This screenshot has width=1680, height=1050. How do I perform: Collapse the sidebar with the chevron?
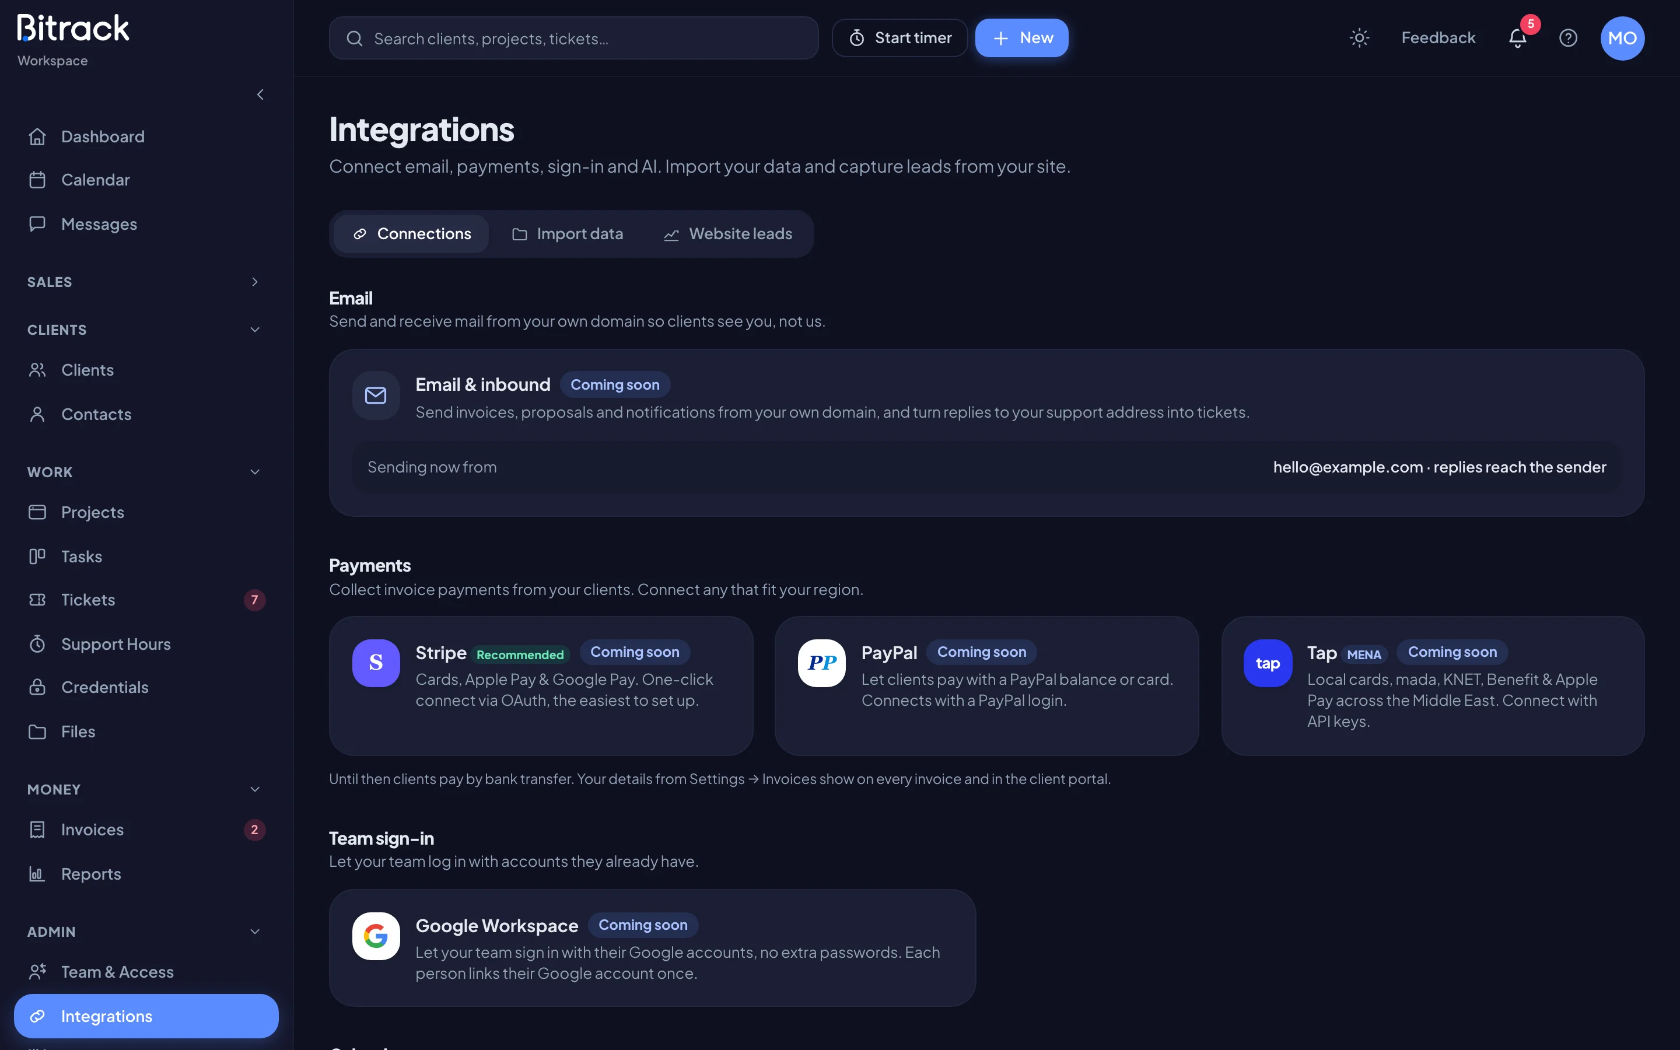(x=260, y=94)
